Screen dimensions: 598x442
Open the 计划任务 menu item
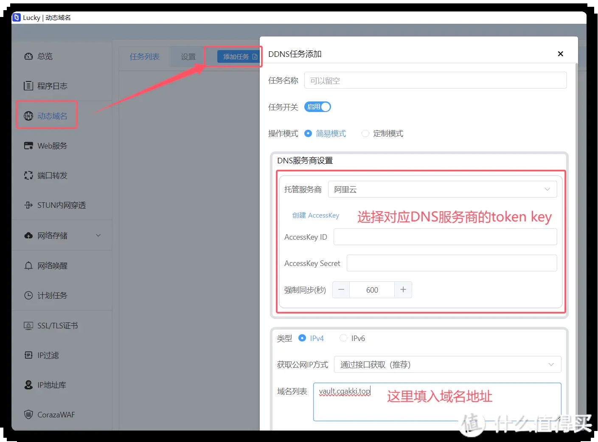click(62, 296)
